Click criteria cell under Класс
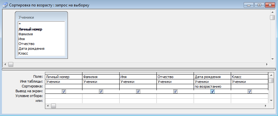 (250, 96)
